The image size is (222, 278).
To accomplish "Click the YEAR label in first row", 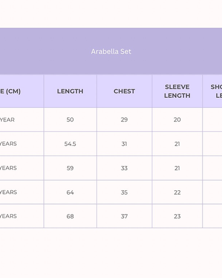I will click(x=7, y=120).
